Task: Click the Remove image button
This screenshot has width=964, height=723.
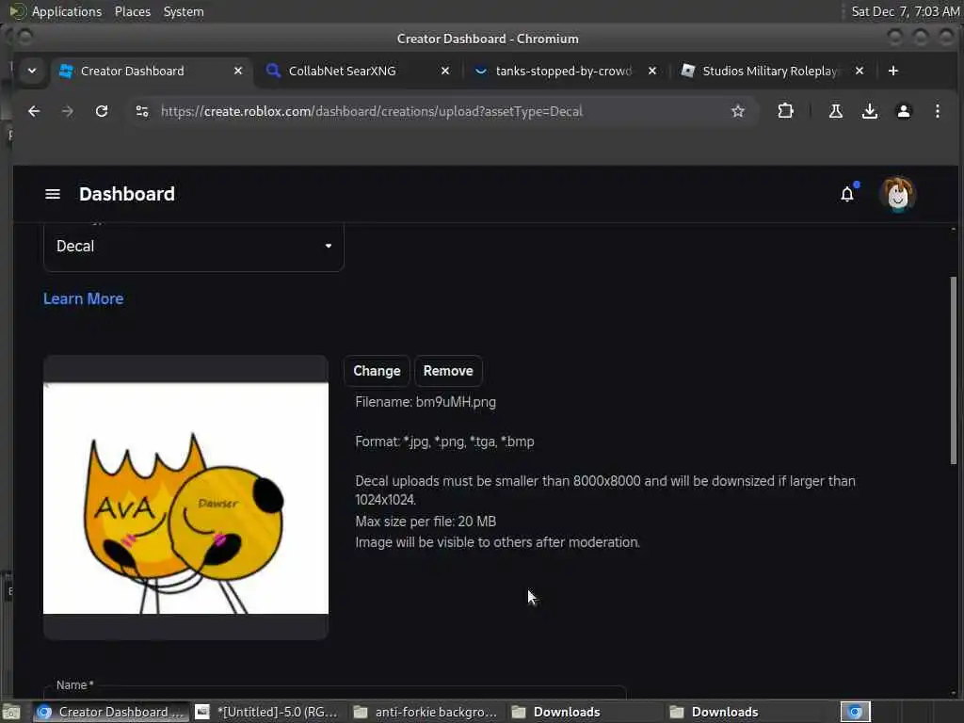Action: pos(448,371)
